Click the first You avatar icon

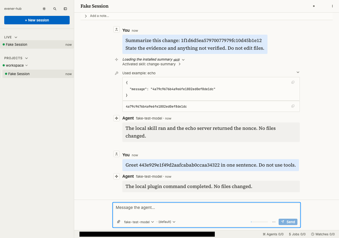coord(117,29)
